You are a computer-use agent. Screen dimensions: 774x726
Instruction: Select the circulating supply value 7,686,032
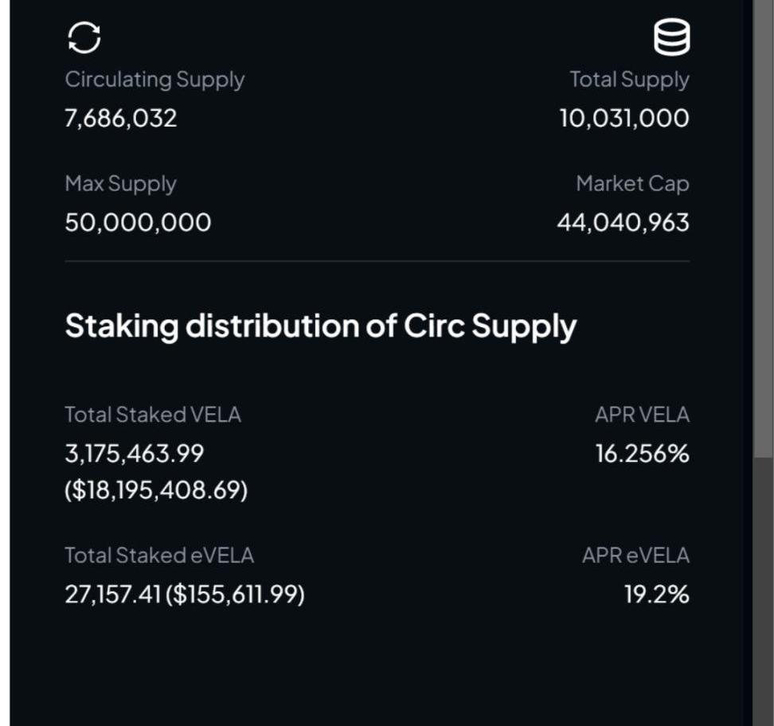[x=121, y=119]
